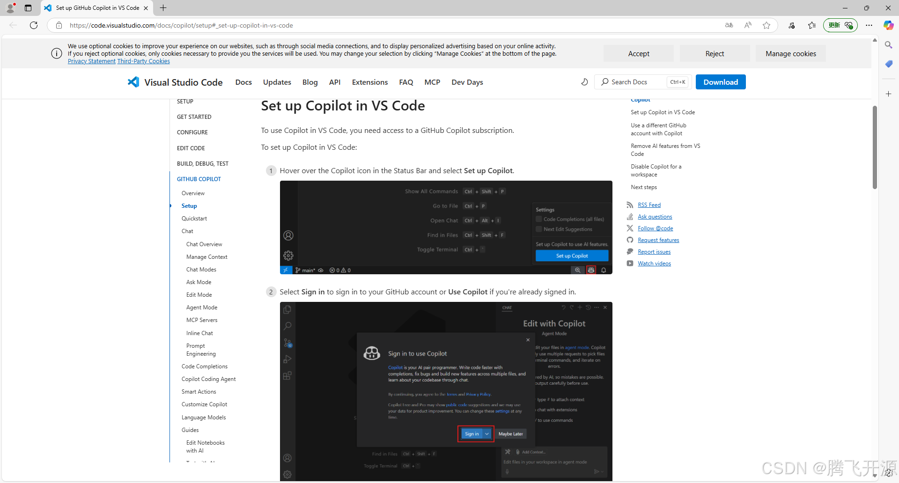899x483 pixels.
Task: Open the Copilot icon in the browser toolbar
Action: (x=888, y=25)
